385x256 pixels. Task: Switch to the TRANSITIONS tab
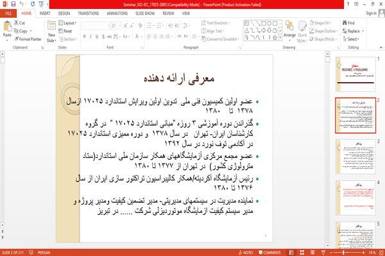(89, 13)
